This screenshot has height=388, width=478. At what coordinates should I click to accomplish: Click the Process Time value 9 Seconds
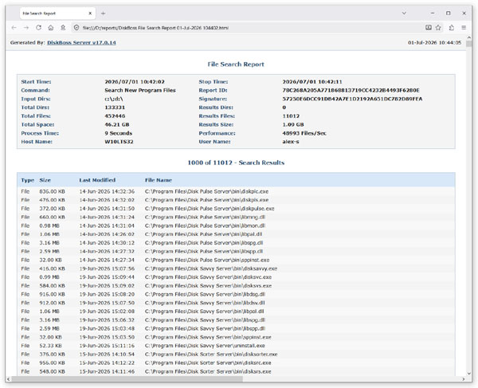coord(118,133)
